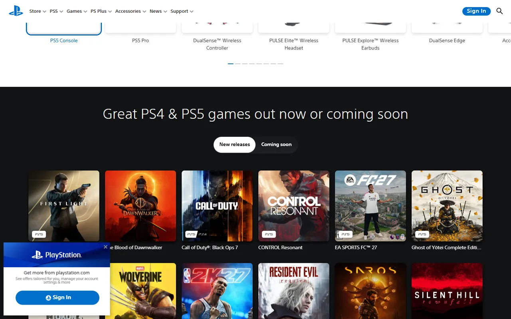Image resolution: width=511 pixels, height=319 pixels.
Task: Click the PS4 badge on Call of Duty
Action: pos(203,234)
